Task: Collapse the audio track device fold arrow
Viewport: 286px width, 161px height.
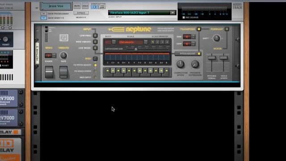Action: pos(37,8)
